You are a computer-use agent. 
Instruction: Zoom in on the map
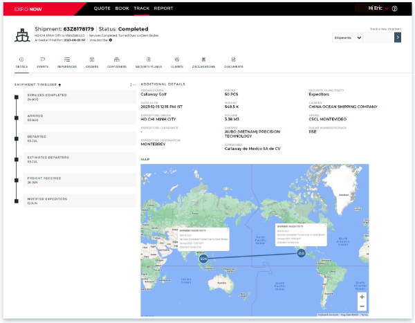pos(362,297)
